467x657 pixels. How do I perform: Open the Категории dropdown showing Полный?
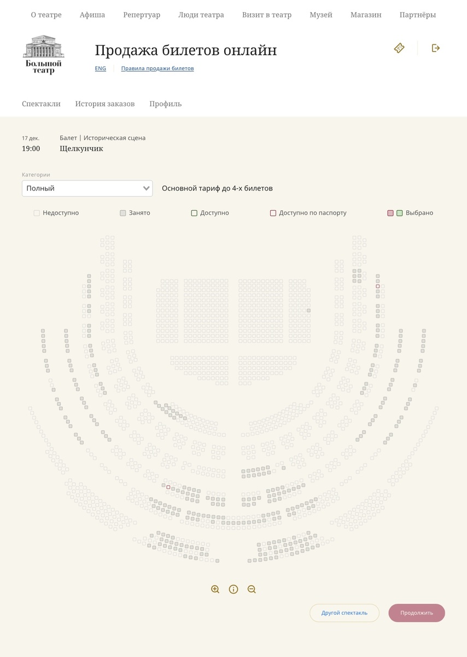coord(87,188)
